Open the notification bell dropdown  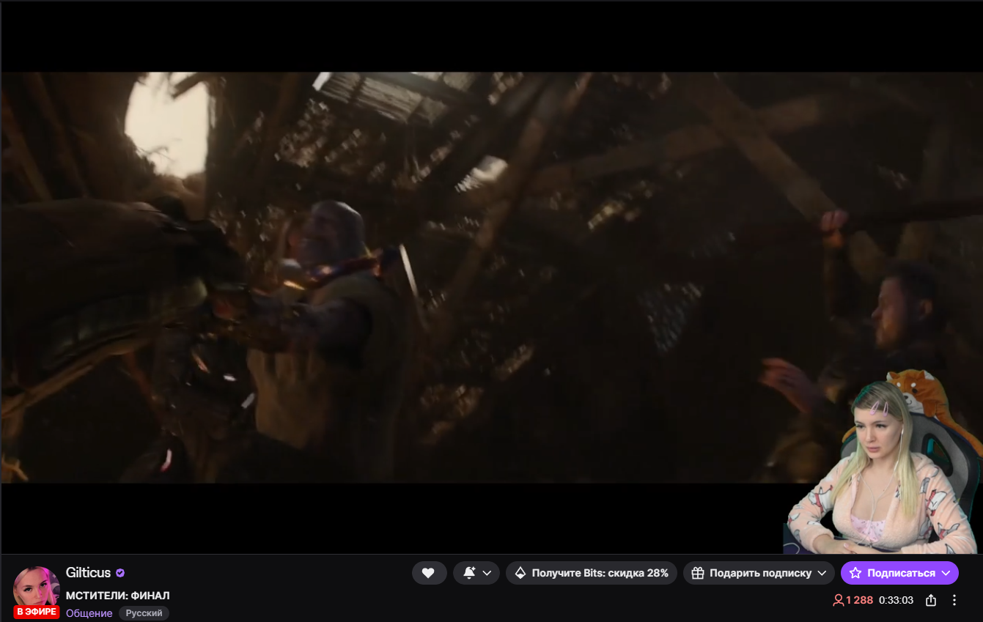(476, 573)
